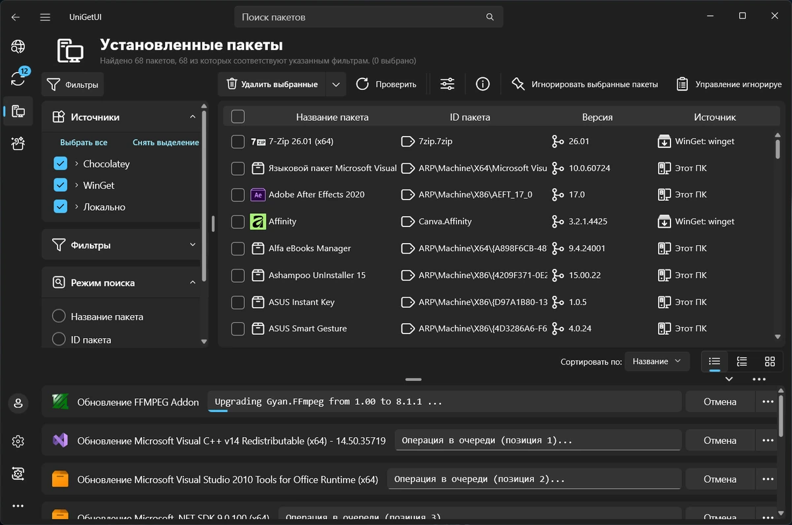This screenshot has height=525, width=792.
Task: Click the search magnifier icon
Action: 490,17
